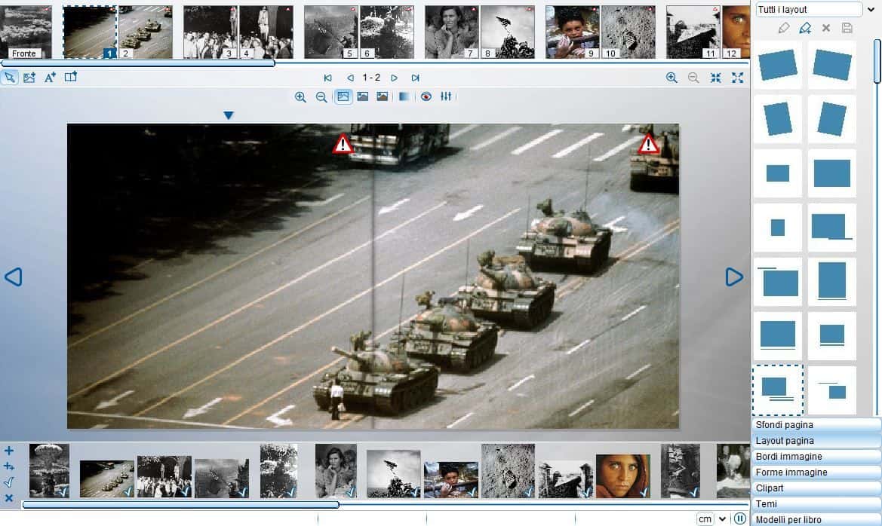Click the pencil-with-plus new layout icon
The image size is (882, 526).
(805, 28)
